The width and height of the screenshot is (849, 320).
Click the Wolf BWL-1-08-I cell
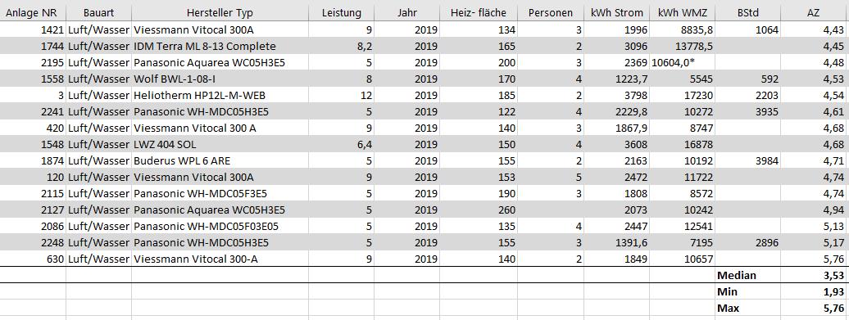[220, 79]
